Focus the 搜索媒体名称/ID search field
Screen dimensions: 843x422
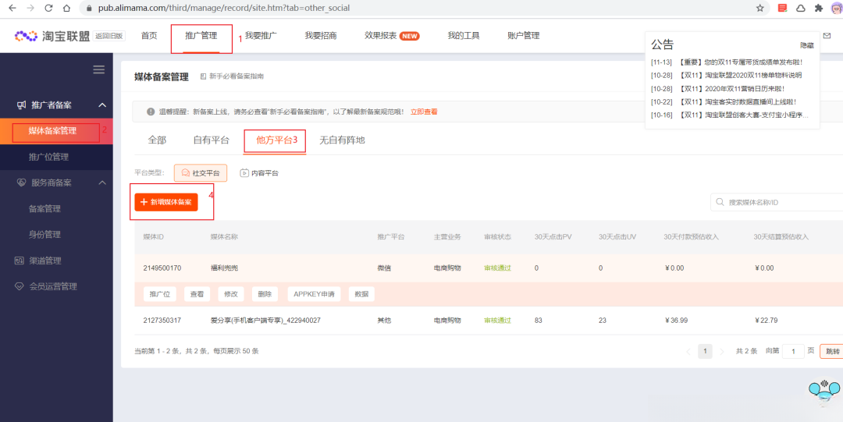pyautogui.click(x=777, y=202)
